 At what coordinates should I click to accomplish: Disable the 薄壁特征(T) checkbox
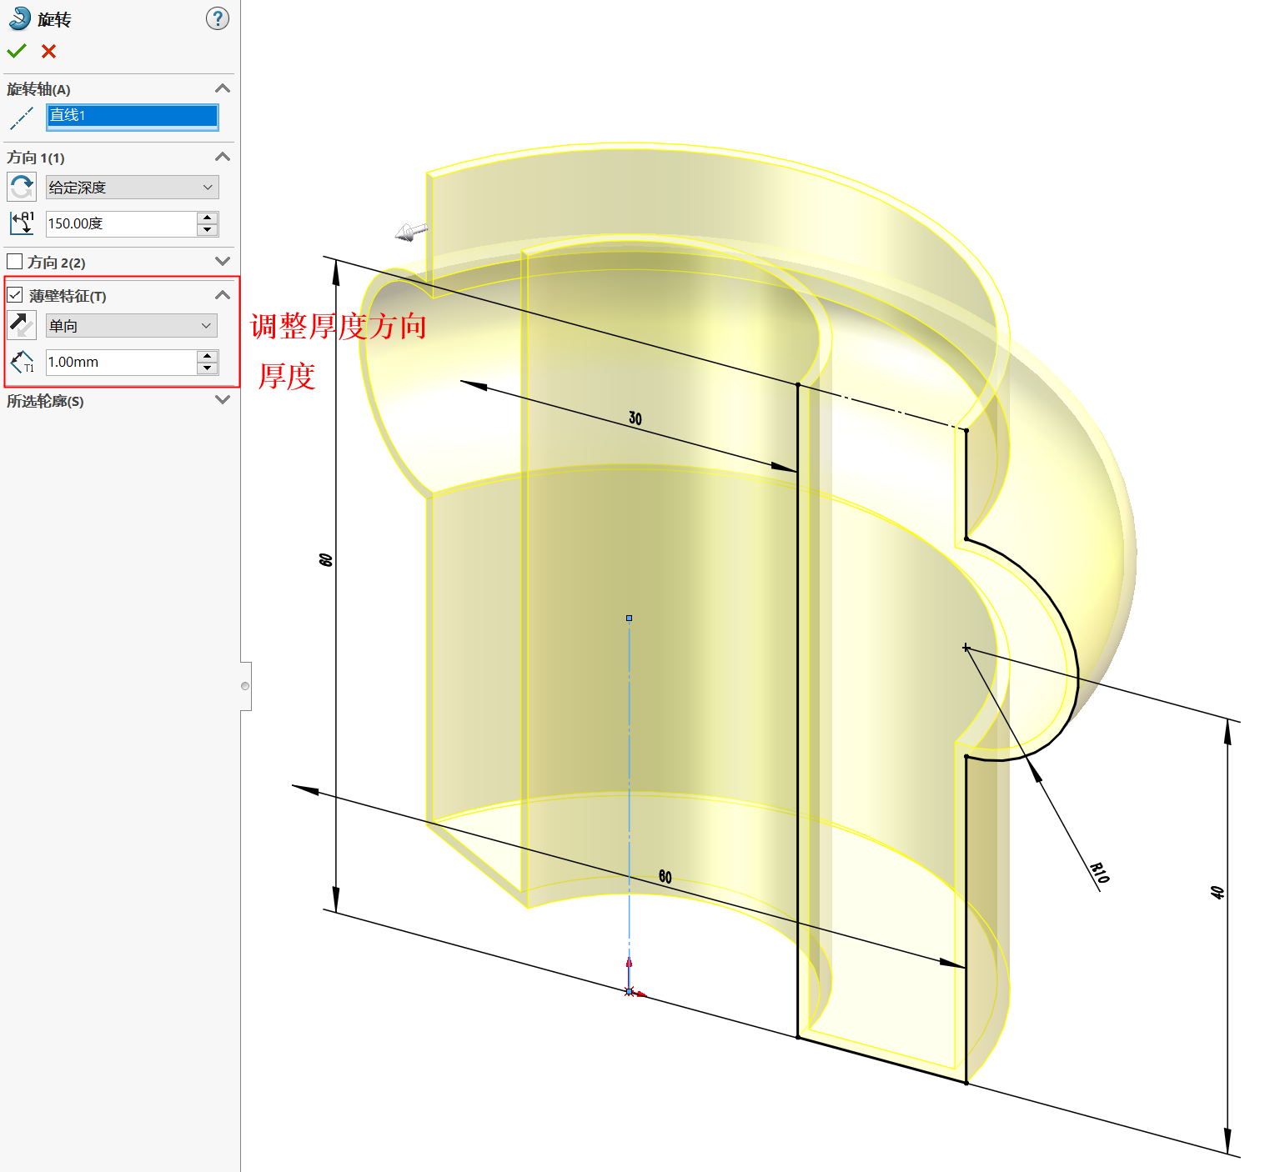[x=14, y=295]
